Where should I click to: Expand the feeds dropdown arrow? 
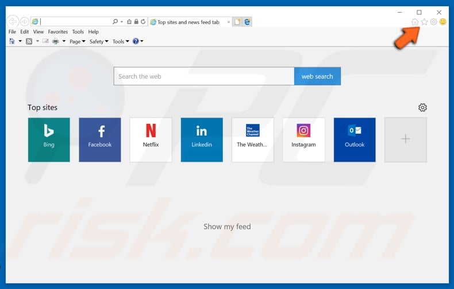pos(37,41)
